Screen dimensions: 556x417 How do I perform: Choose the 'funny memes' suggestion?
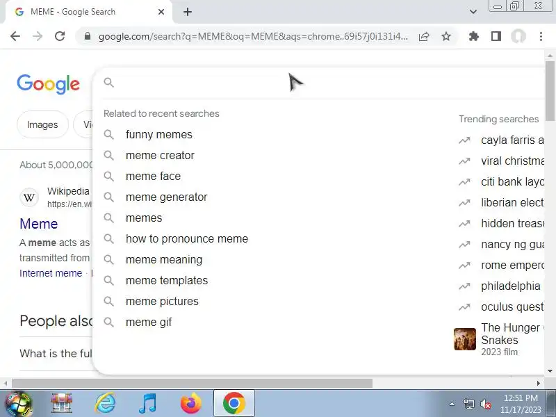tap(159, 135)
